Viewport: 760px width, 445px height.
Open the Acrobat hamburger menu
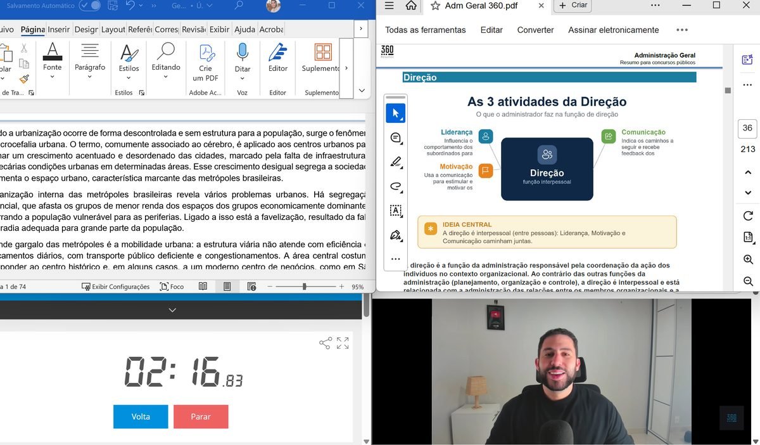(x=389, y=6)
